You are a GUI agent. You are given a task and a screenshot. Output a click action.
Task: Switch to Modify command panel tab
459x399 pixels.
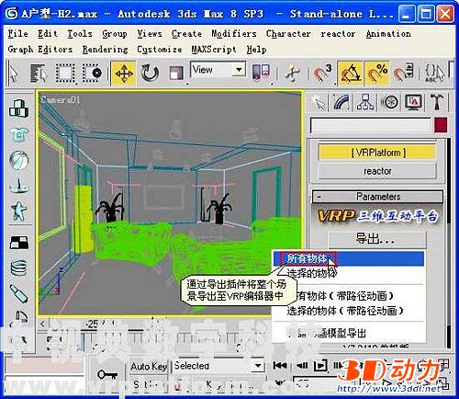341,102
